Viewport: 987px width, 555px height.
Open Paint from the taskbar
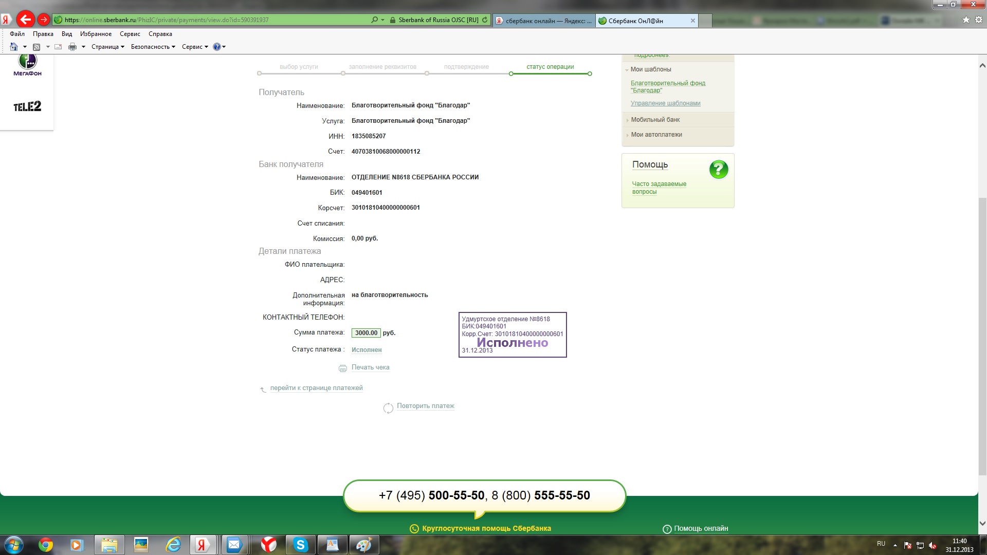point(364,545)
